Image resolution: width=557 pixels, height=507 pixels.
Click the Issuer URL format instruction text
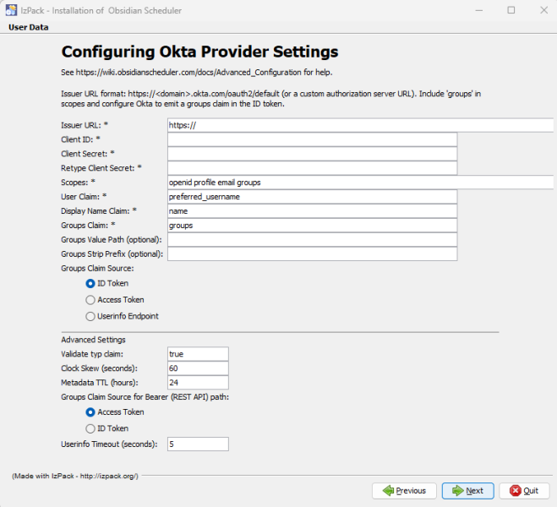click(x=270, y=99)
